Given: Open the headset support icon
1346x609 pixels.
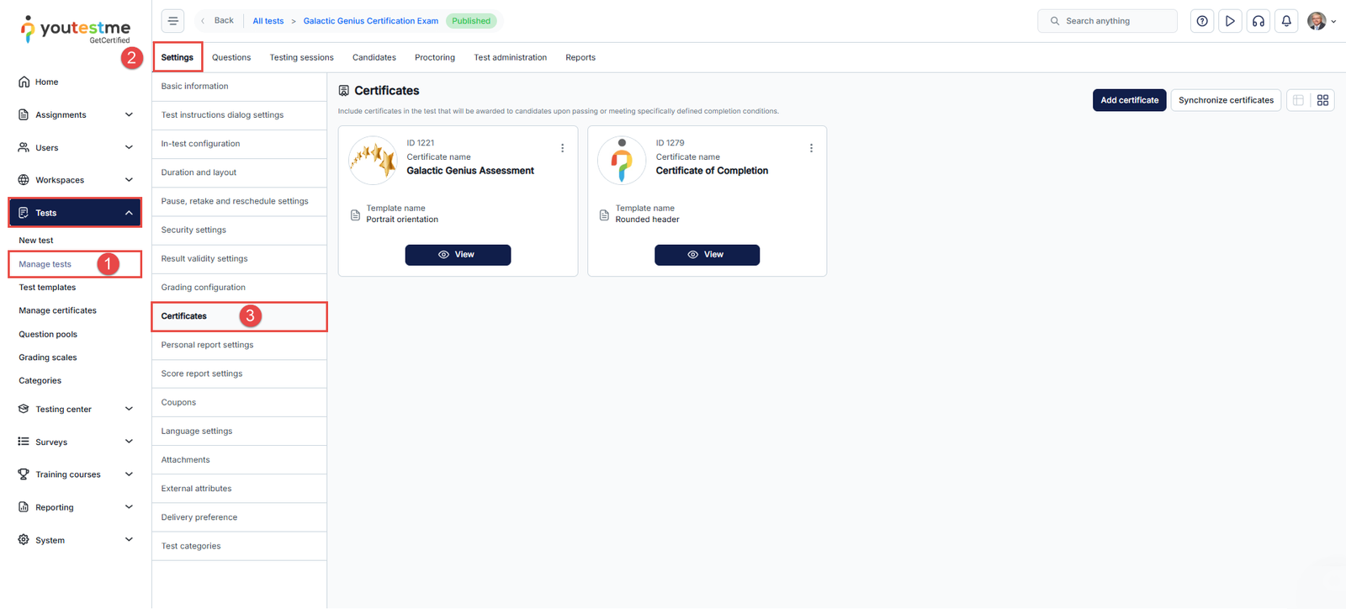Looking at the screenshot, I should [1259, 21].
